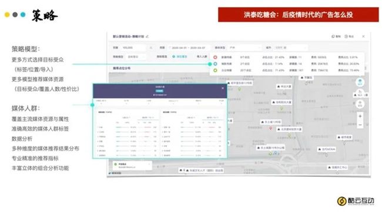
Task: Click the legend text "20个点位"
Action: point(245,70)
